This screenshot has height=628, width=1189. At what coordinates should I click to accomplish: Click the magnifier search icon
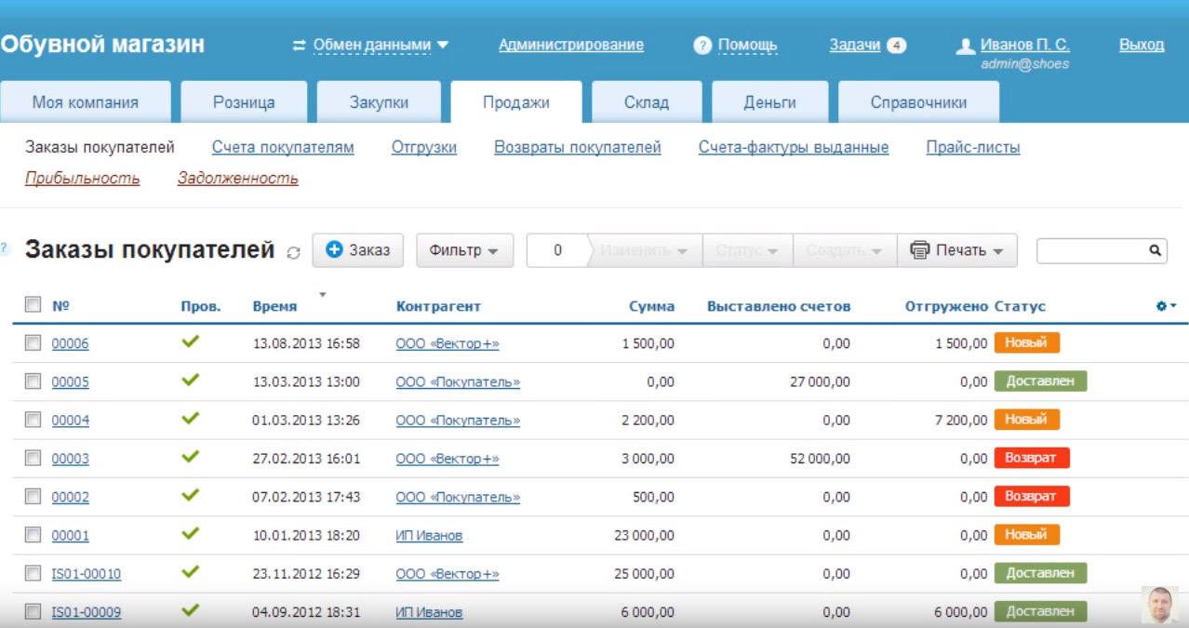point(1155,250)
